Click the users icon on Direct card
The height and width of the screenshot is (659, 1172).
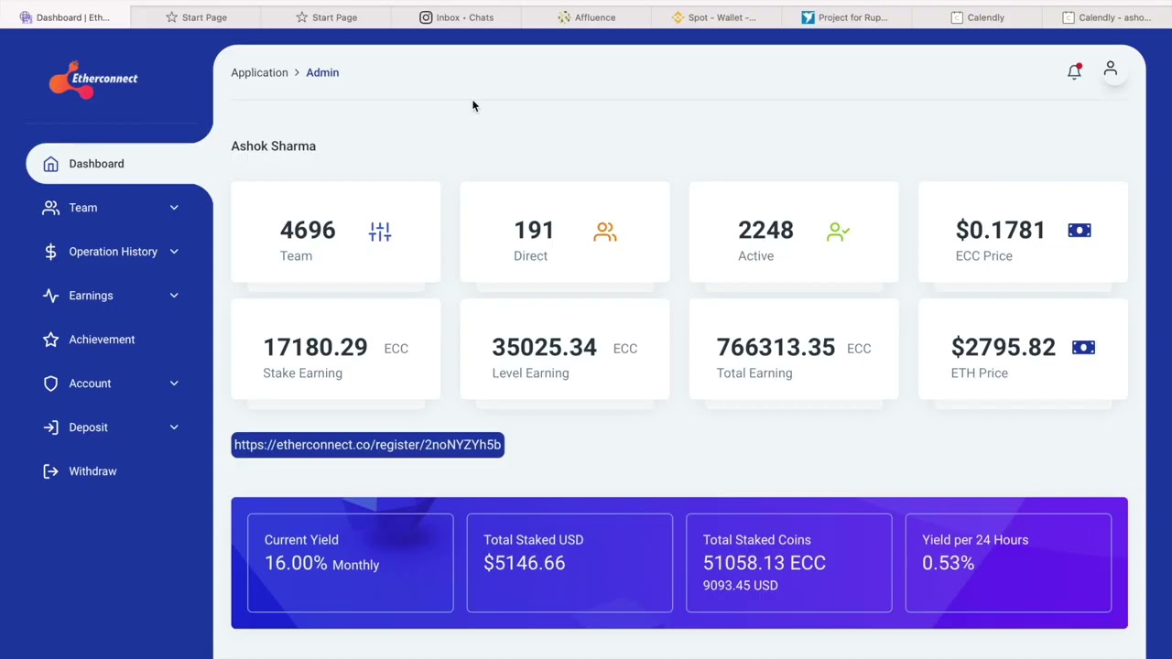(x=605, y=232)
